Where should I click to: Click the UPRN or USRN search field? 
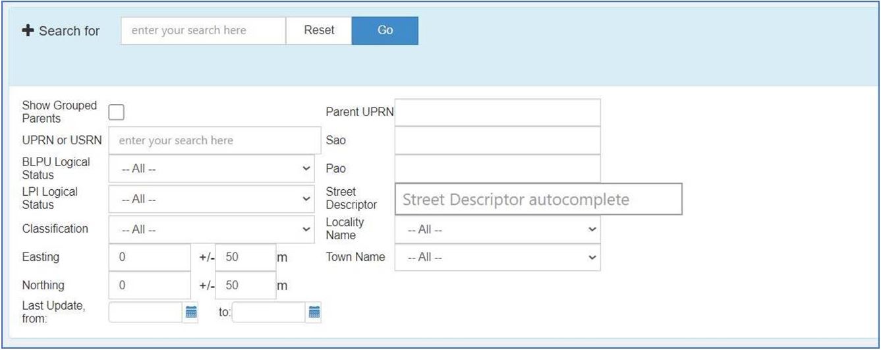point(215,140)
